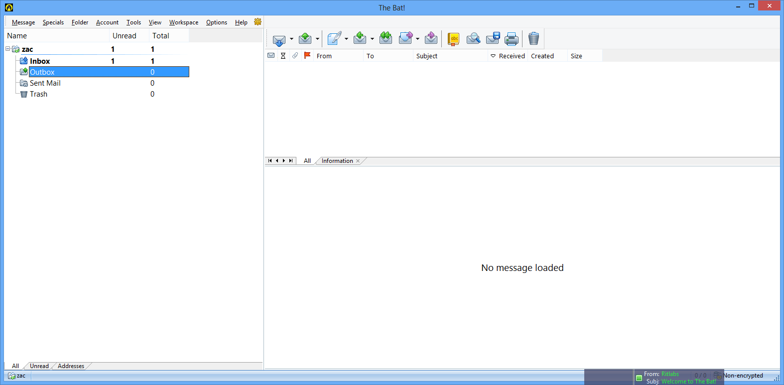Click the Delete trash can toolbar icon
Screen dimensions: 784x385
(533, 38)
